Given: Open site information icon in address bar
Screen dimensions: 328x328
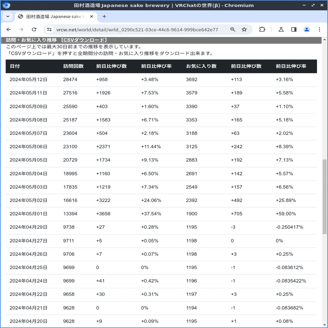Looking at the screenshot, I should pyautogui.click(x=49, y=29).
